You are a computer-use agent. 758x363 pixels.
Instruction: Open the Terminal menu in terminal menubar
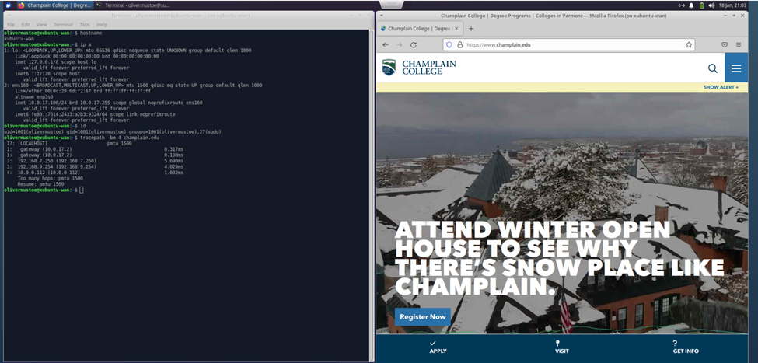tap(63, 25)
